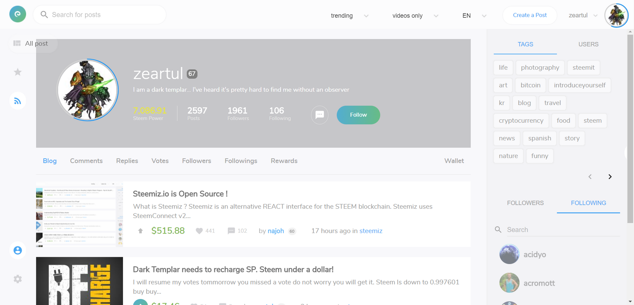Click the Search for posts input field
The height and width of the screenshot is (305, 634).
click(x=100, y=15)
